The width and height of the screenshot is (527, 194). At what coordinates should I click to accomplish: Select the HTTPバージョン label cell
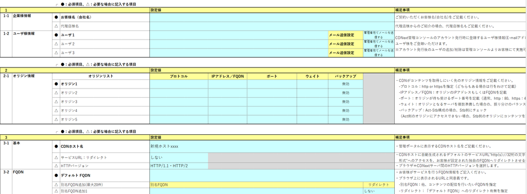[x=105, y=166]
